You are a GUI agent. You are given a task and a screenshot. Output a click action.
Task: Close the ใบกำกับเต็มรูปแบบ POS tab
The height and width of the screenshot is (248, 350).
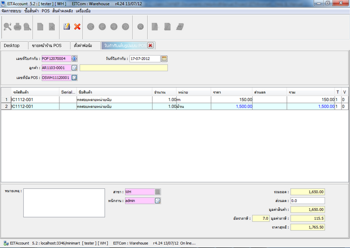(151, 45)
